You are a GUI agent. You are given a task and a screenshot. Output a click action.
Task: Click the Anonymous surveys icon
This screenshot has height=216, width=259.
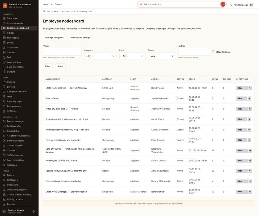point(4,92)
